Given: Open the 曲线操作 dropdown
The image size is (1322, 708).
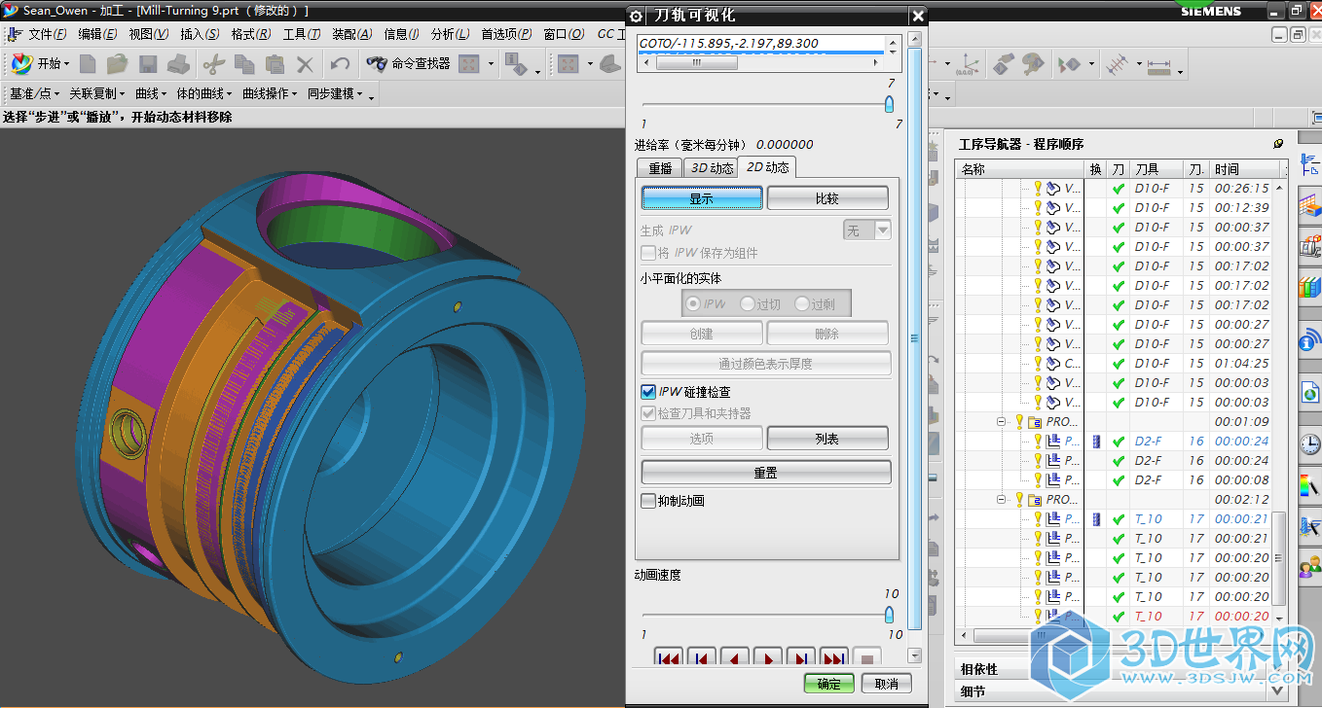Looking at the screenshot, I should click(x=271, y=93).
